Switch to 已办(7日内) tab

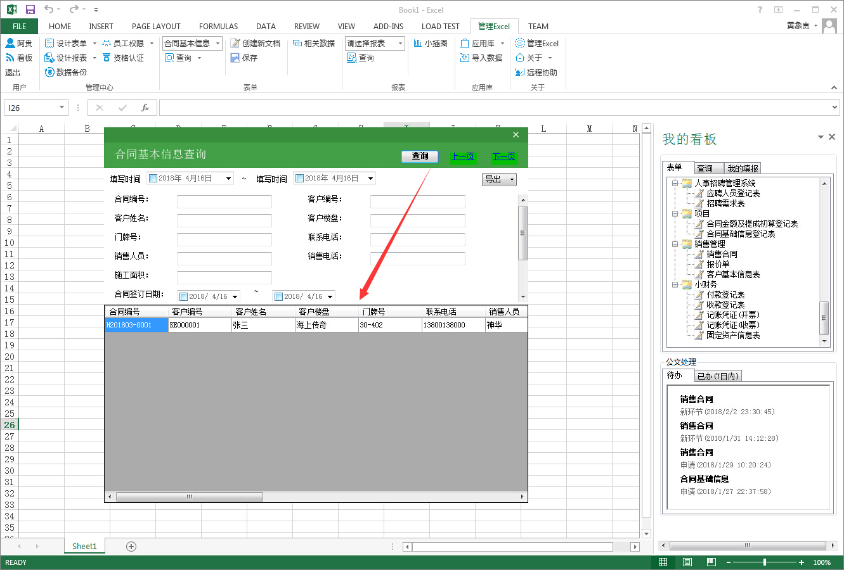pos(718,376)
